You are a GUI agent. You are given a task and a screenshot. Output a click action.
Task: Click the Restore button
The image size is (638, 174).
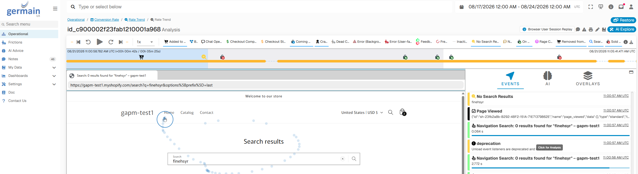(623, 20)
